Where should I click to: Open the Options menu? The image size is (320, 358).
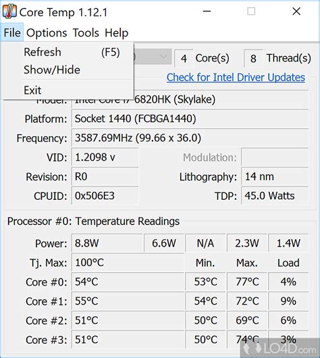point(47,32)
